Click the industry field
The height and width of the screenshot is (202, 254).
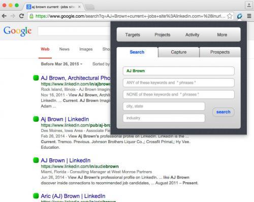164,118
